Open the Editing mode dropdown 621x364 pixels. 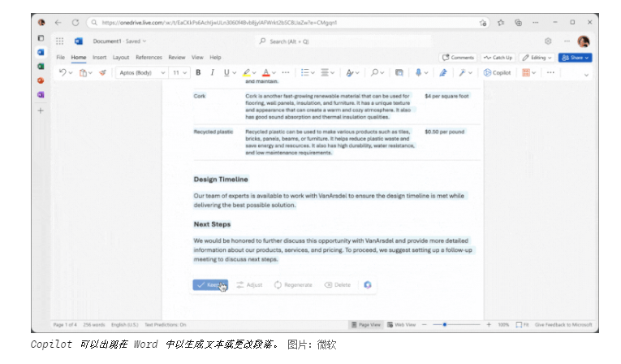coord(537,58)
